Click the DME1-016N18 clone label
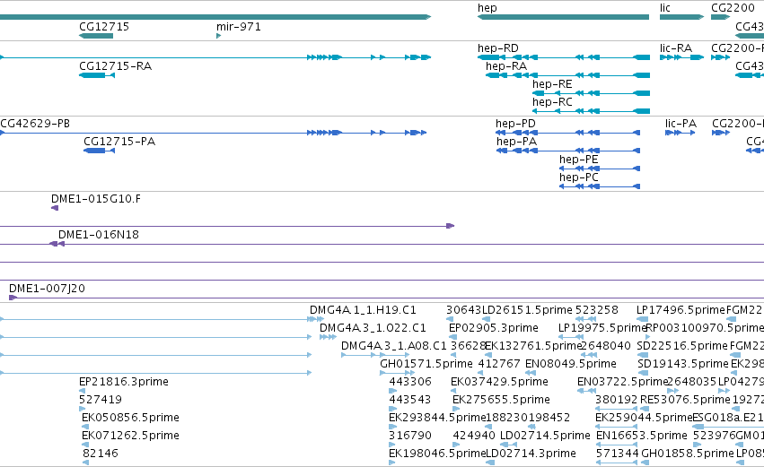The image size is (764, 467). (x=99, y=235)
